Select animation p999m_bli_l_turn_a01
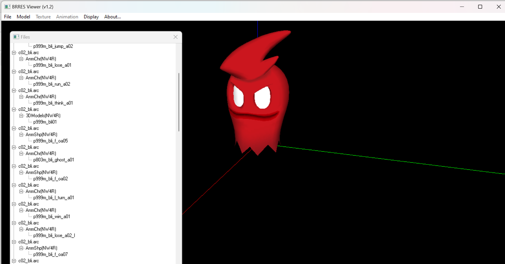Viewport: 505px width, 264px height. point(54,198)
